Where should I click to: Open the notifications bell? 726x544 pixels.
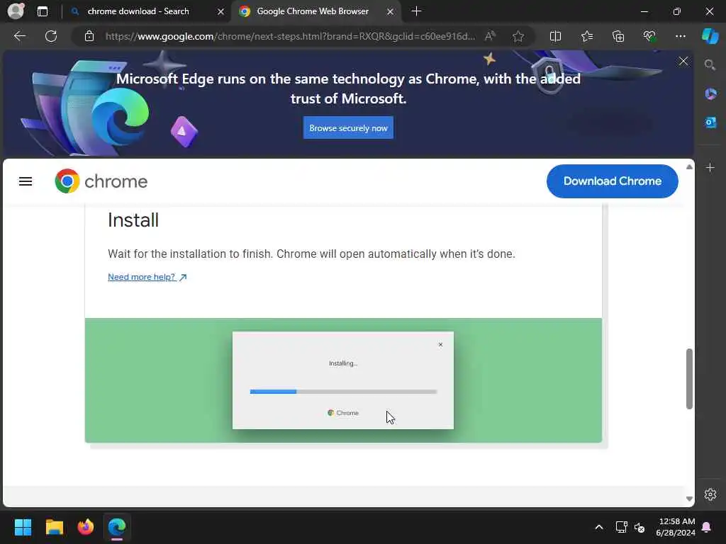point(707,527)
